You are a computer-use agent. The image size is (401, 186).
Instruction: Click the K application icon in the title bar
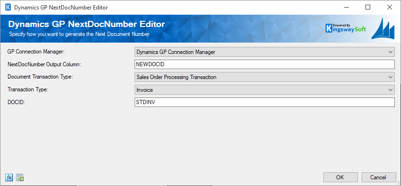point(8,8)
